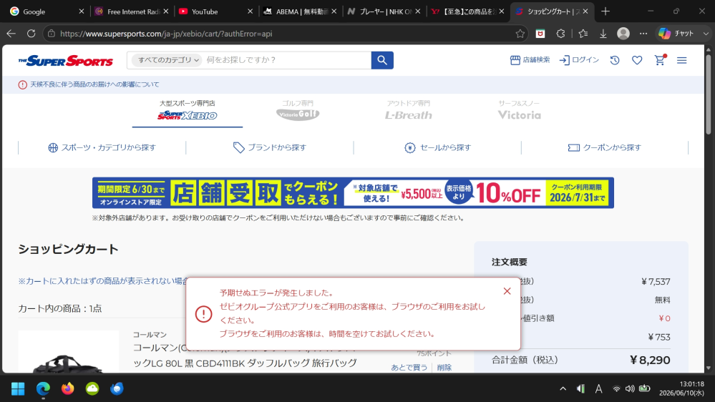Open favorites heart icon
715x402 pixels.
click(637, 60)
